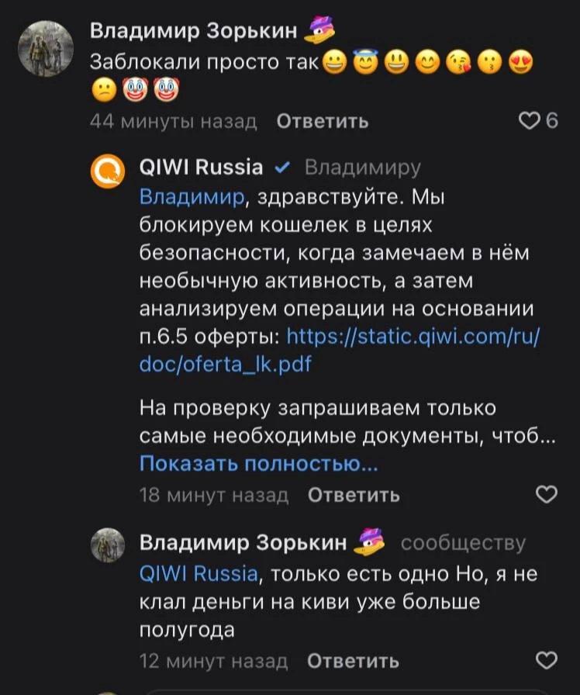
Task: Click the gray сообществу reply-target label
Action: click(463, 543)
